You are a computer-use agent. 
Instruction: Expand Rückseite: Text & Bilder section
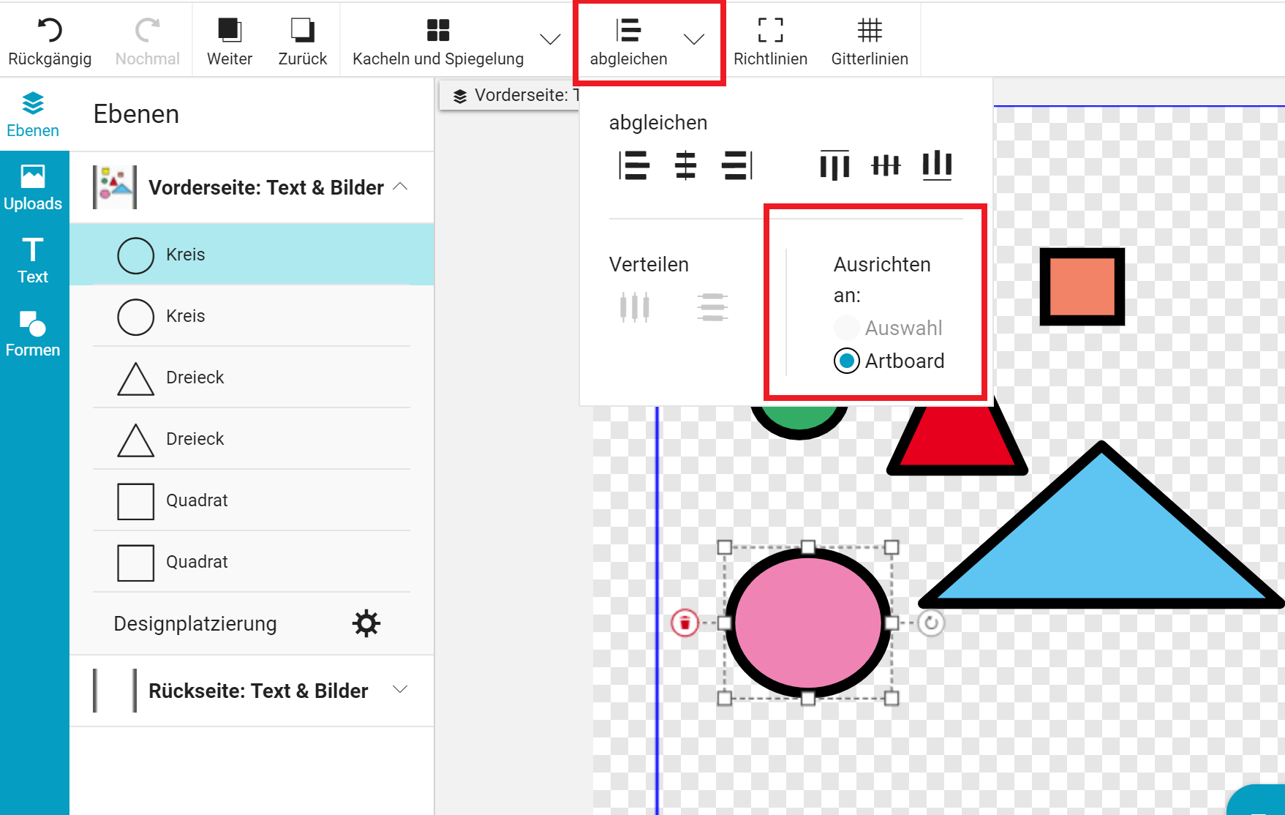pyautogui.click(x=400, y=689)
